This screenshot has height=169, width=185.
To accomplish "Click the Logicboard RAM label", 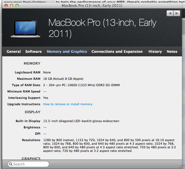I will 27,72.
